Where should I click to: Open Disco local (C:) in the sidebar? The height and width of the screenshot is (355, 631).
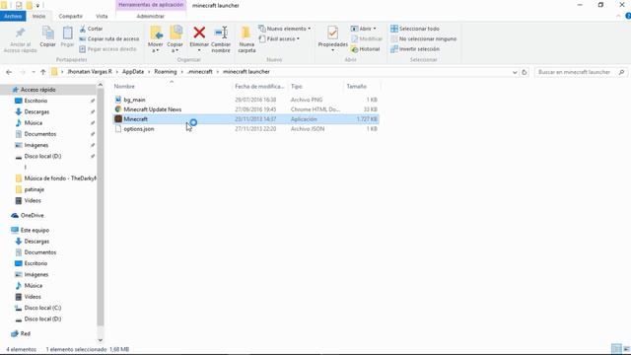tap(42, 308)
